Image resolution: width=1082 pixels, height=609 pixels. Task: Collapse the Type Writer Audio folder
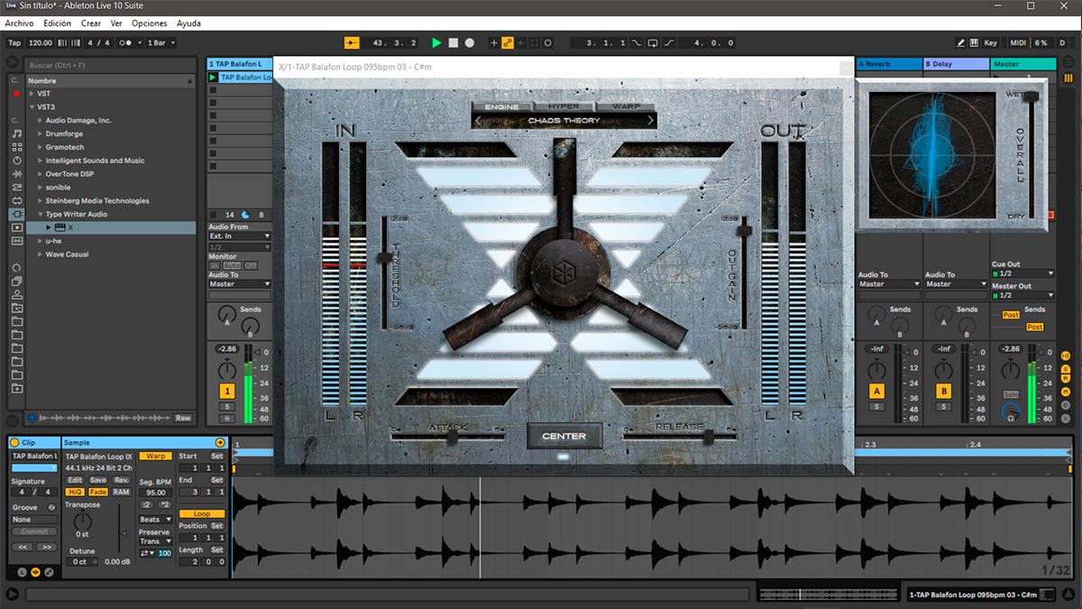[41, 214]
